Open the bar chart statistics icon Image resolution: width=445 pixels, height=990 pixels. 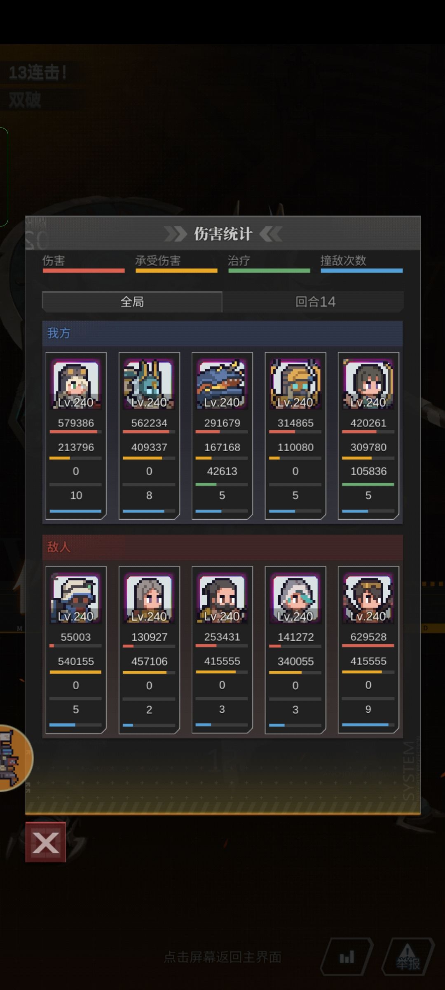[x=347, y=957]
